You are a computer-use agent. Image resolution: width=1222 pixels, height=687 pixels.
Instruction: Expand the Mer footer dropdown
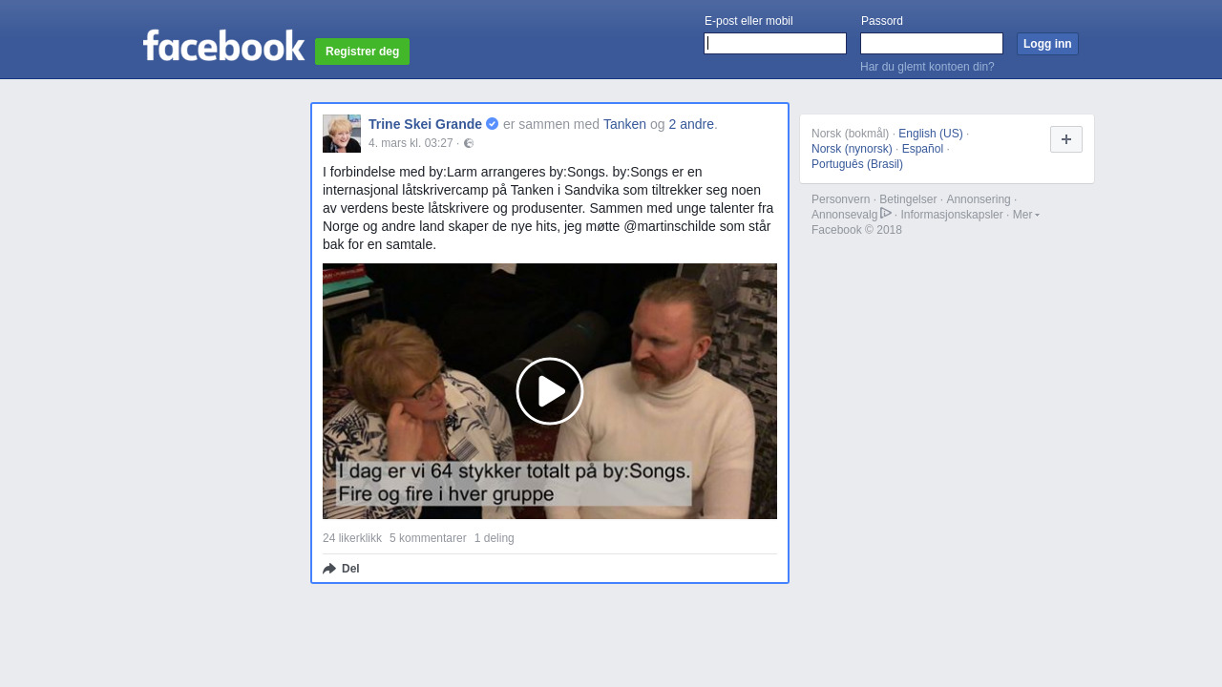tap(1026, 215)
